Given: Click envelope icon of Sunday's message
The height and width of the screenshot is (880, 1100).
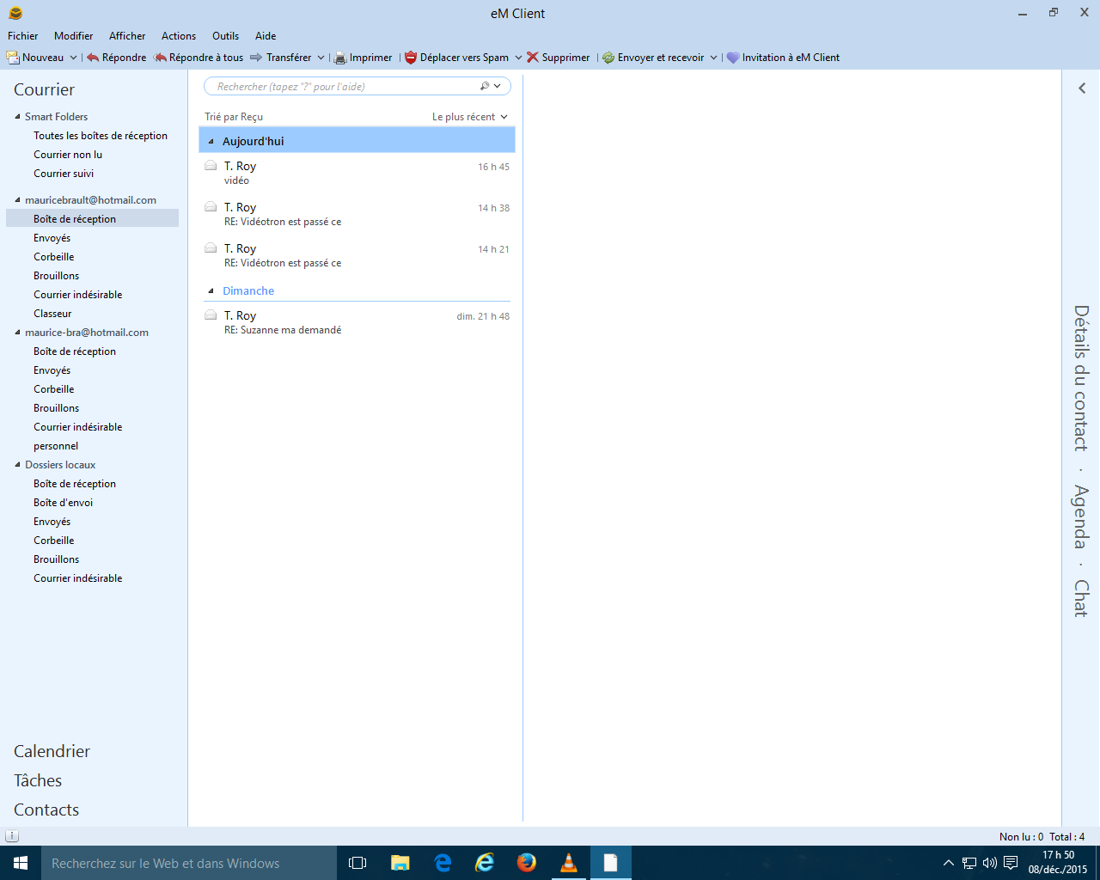Looking at the screenshot, I should (x=211, y=315).
